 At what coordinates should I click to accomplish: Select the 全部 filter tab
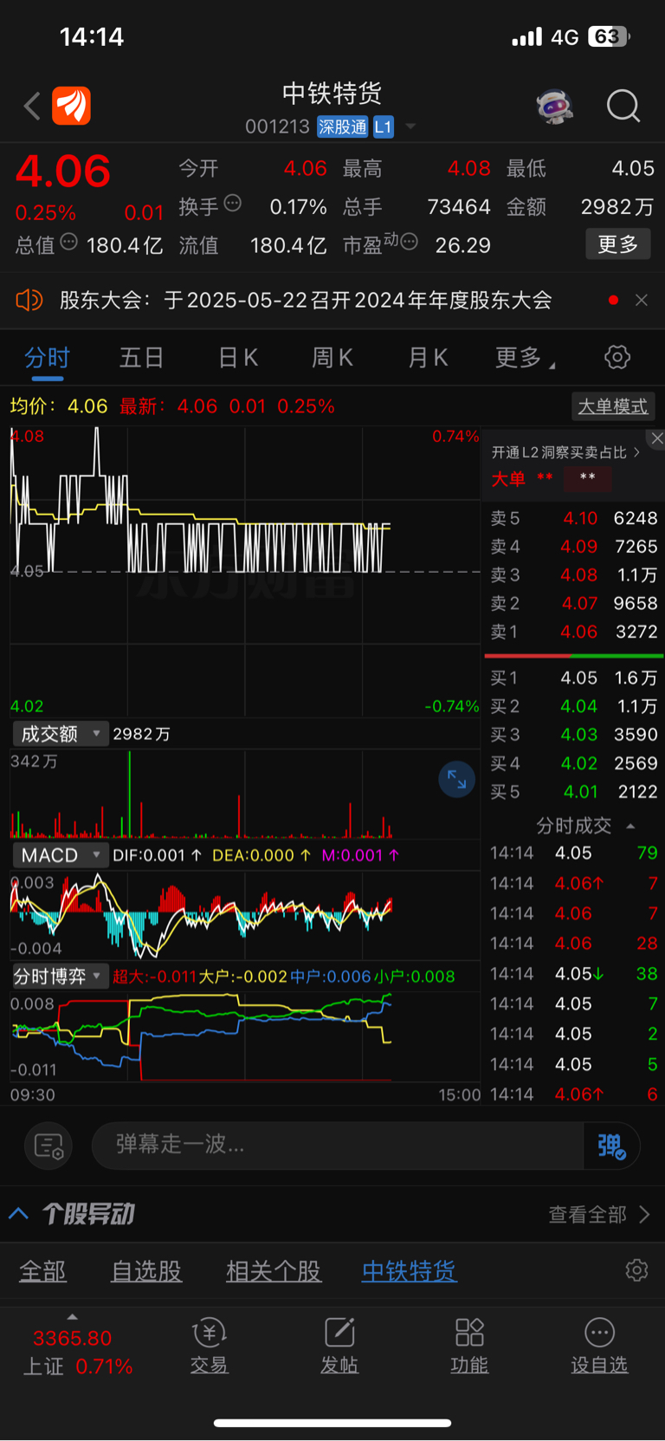pyautogui.click(x=42, y=1271)
